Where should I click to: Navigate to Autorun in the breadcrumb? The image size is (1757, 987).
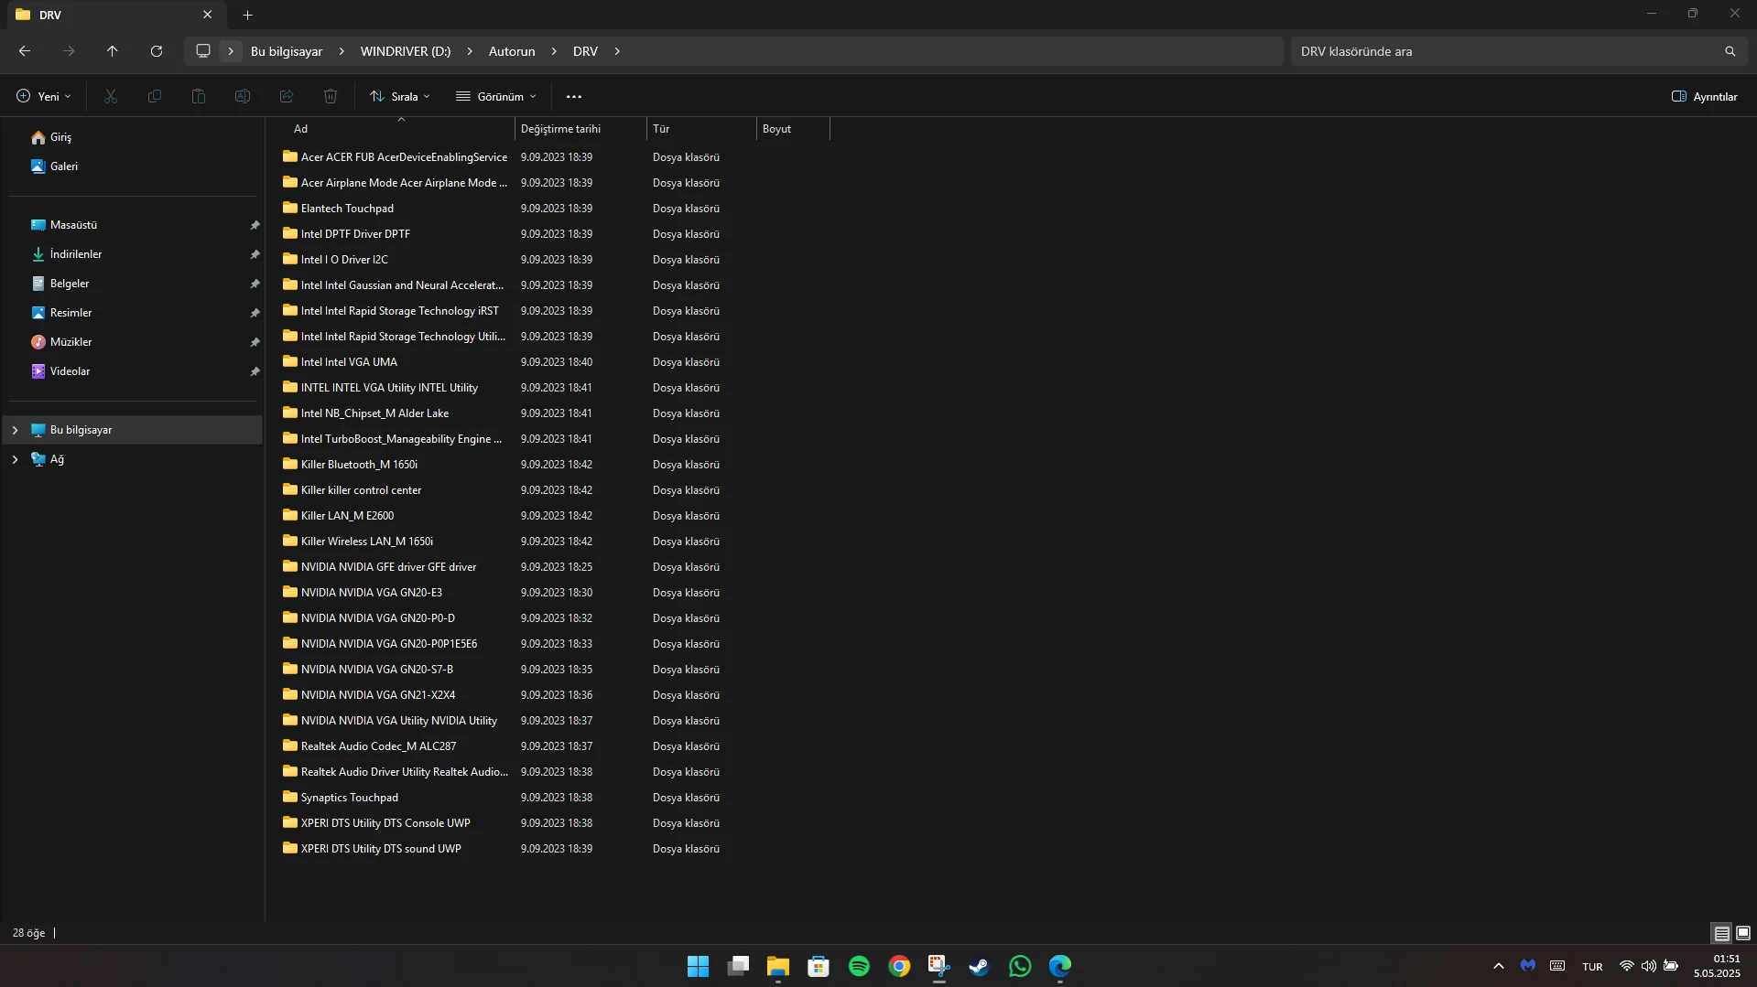[x=511, y=51]
